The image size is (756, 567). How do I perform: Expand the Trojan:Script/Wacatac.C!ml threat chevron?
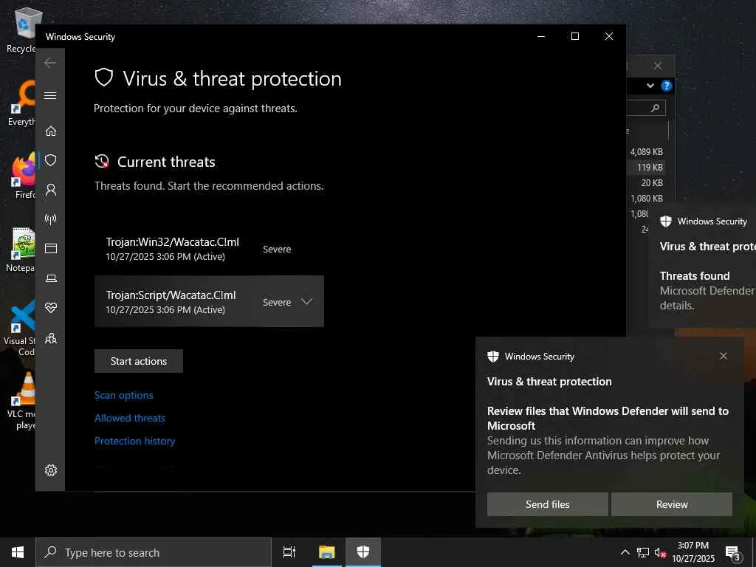306,302
